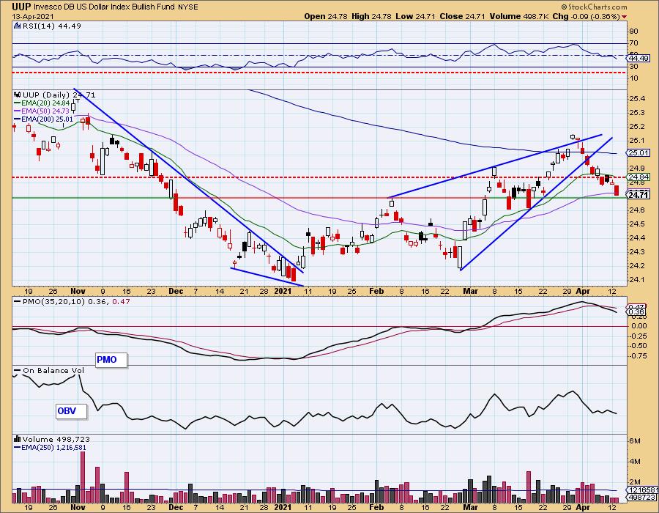Click the 1216581 volume EMA axis tag

(643, 490)
